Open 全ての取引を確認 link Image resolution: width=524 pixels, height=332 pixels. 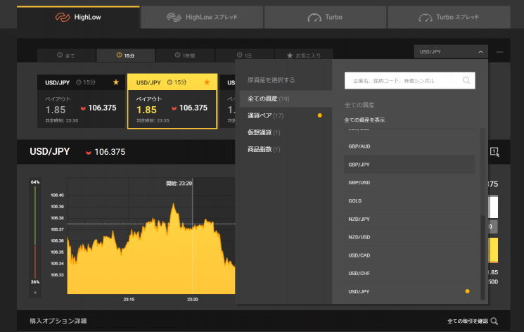coord(468,321)
